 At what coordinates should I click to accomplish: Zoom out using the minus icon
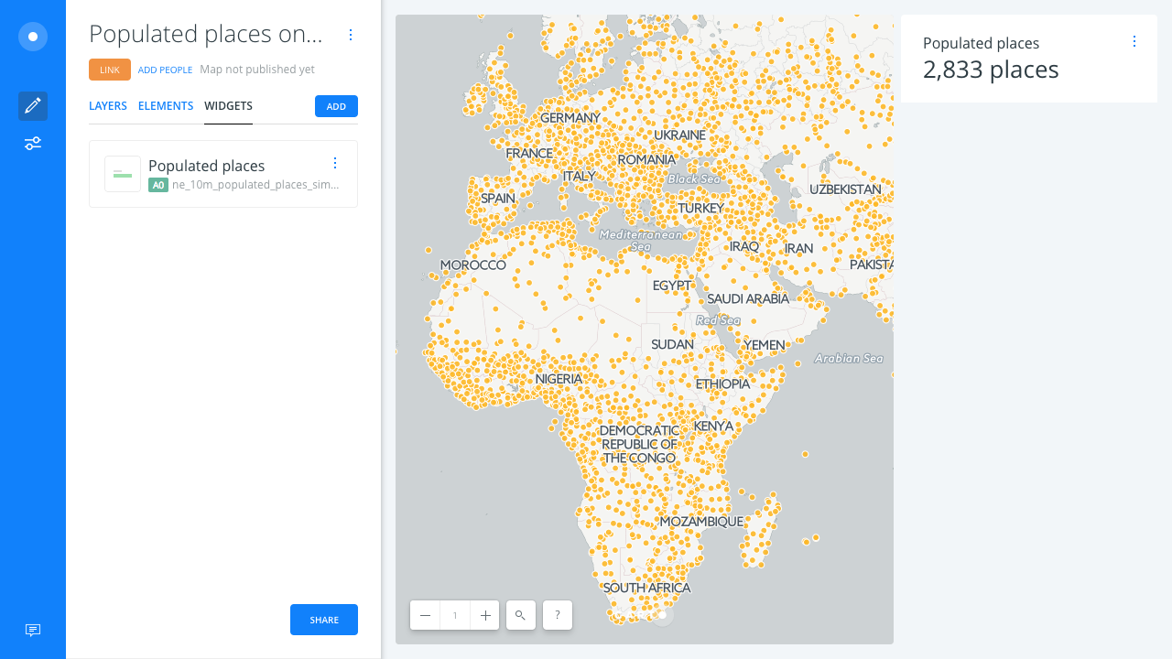pos(425,615)
